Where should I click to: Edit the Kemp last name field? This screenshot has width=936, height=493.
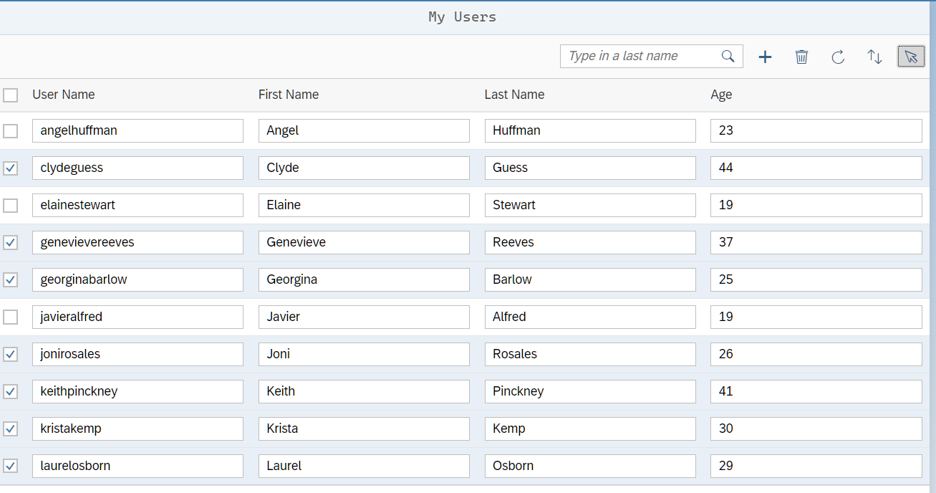coord(590,429)
